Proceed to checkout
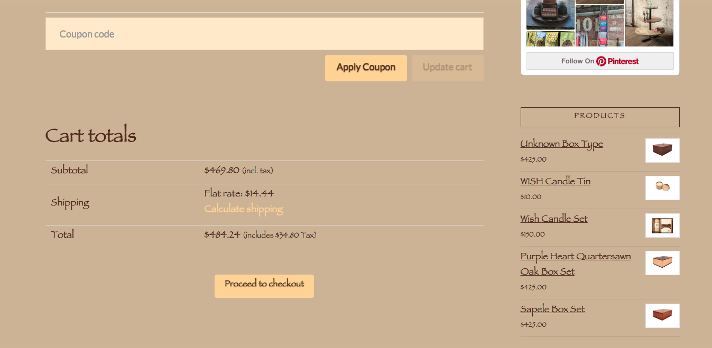The width and height of the screenshot is (712, 348). [x=264, y=286]
